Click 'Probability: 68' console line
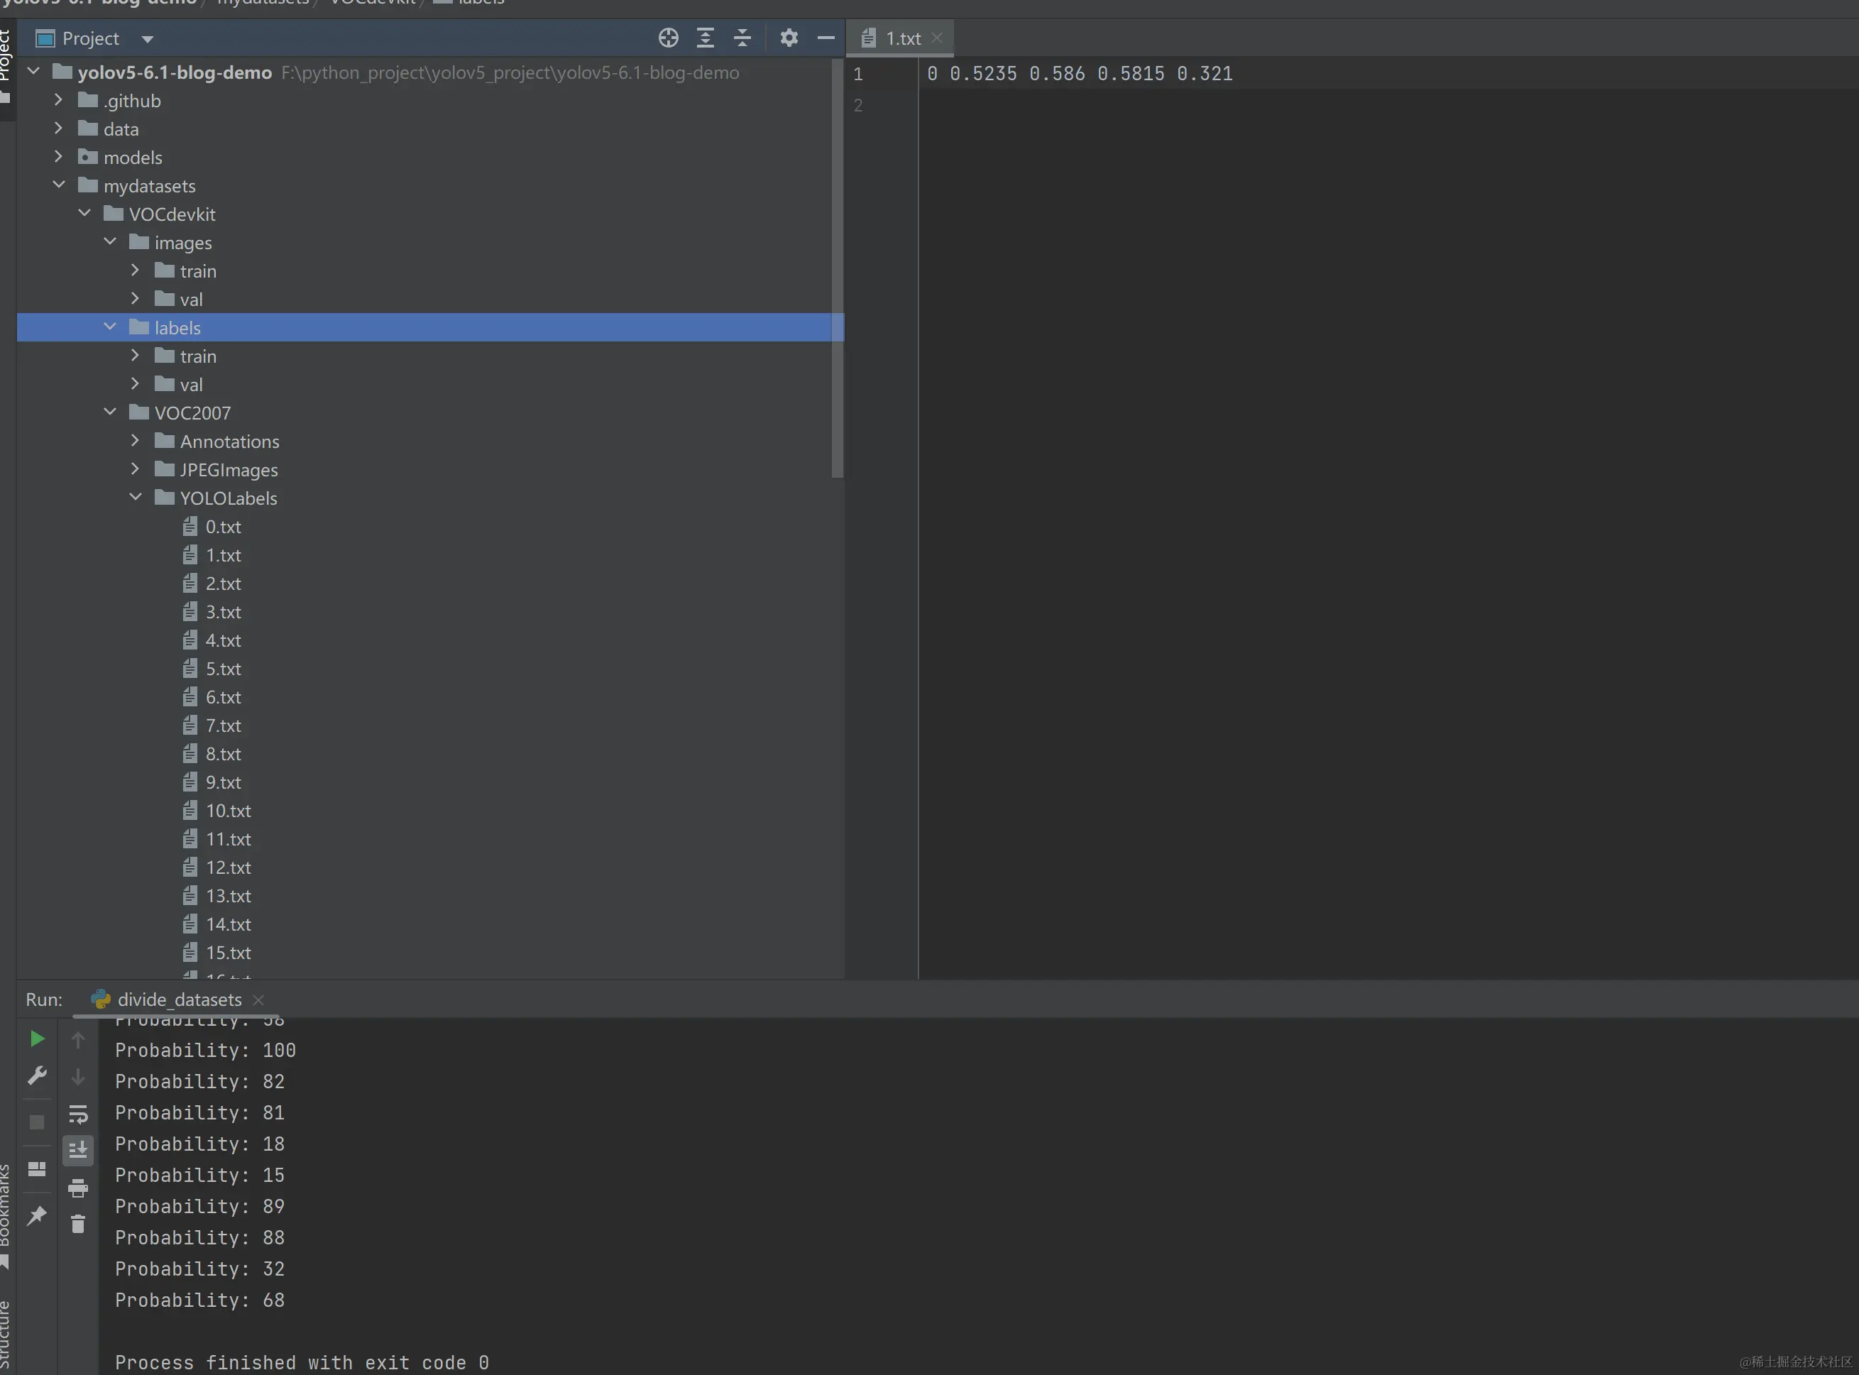This screenshot has width=1859, height=1375. (x=199, y=1299)
